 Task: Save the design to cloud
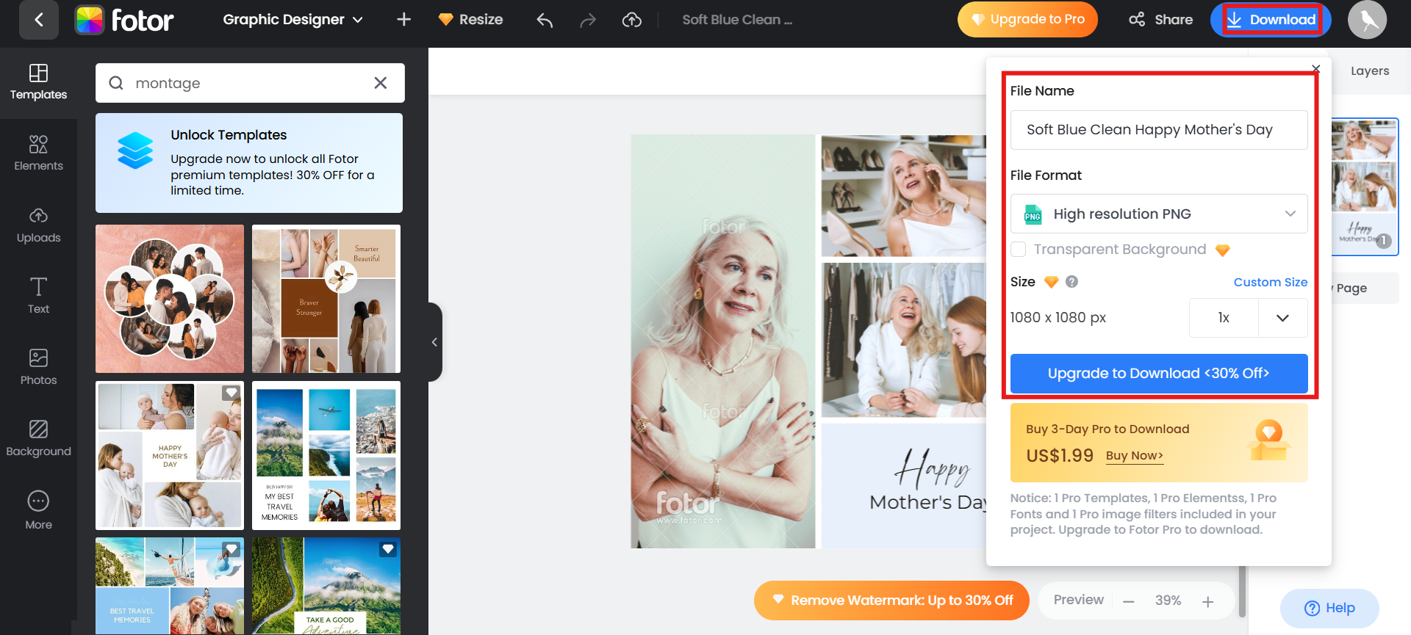pyautogui.click(x=632, y=20)
